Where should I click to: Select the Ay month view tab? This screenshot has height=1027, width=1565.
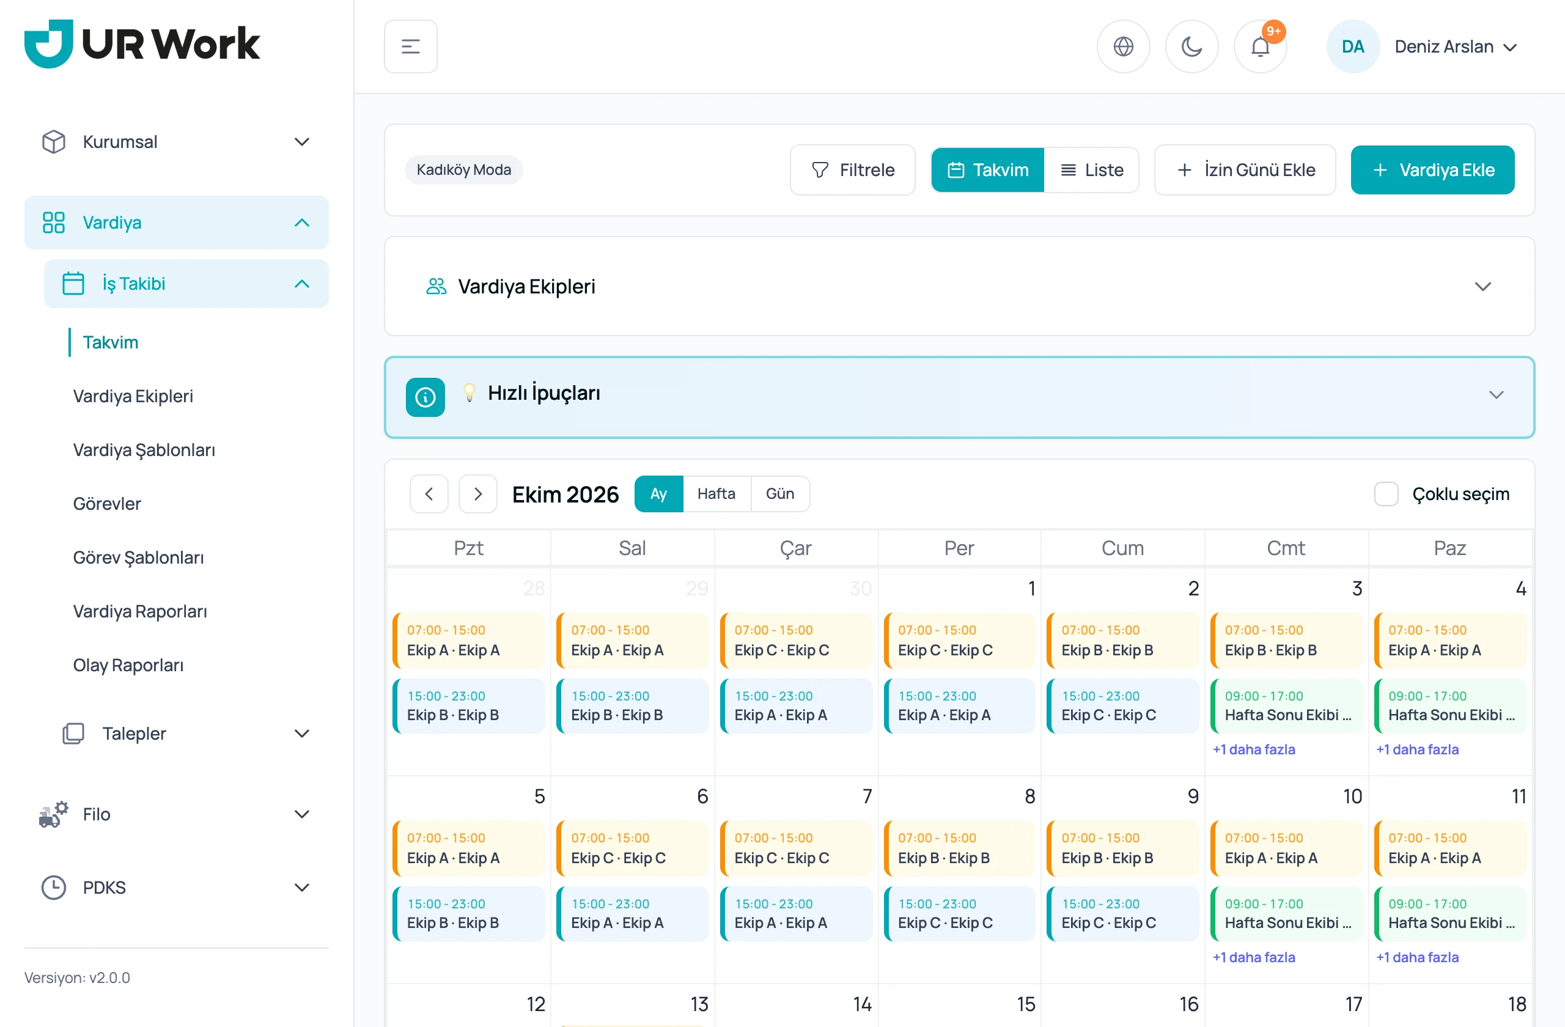(x=659, y=495)
